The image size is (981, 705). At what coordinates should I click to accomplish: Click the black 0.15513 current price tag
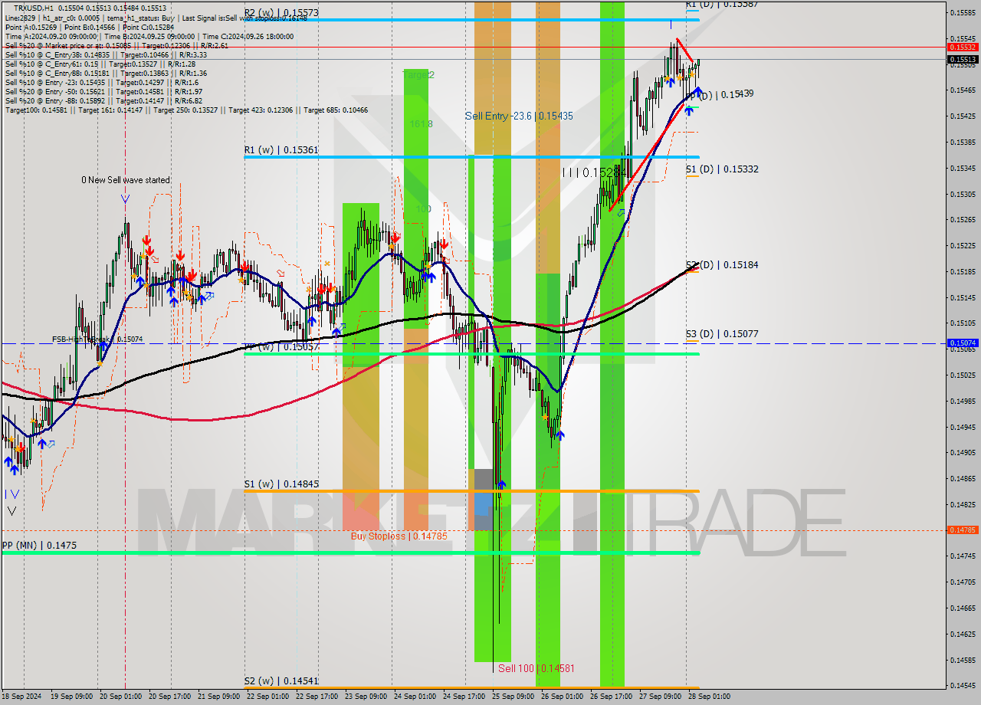pos(963,59)
